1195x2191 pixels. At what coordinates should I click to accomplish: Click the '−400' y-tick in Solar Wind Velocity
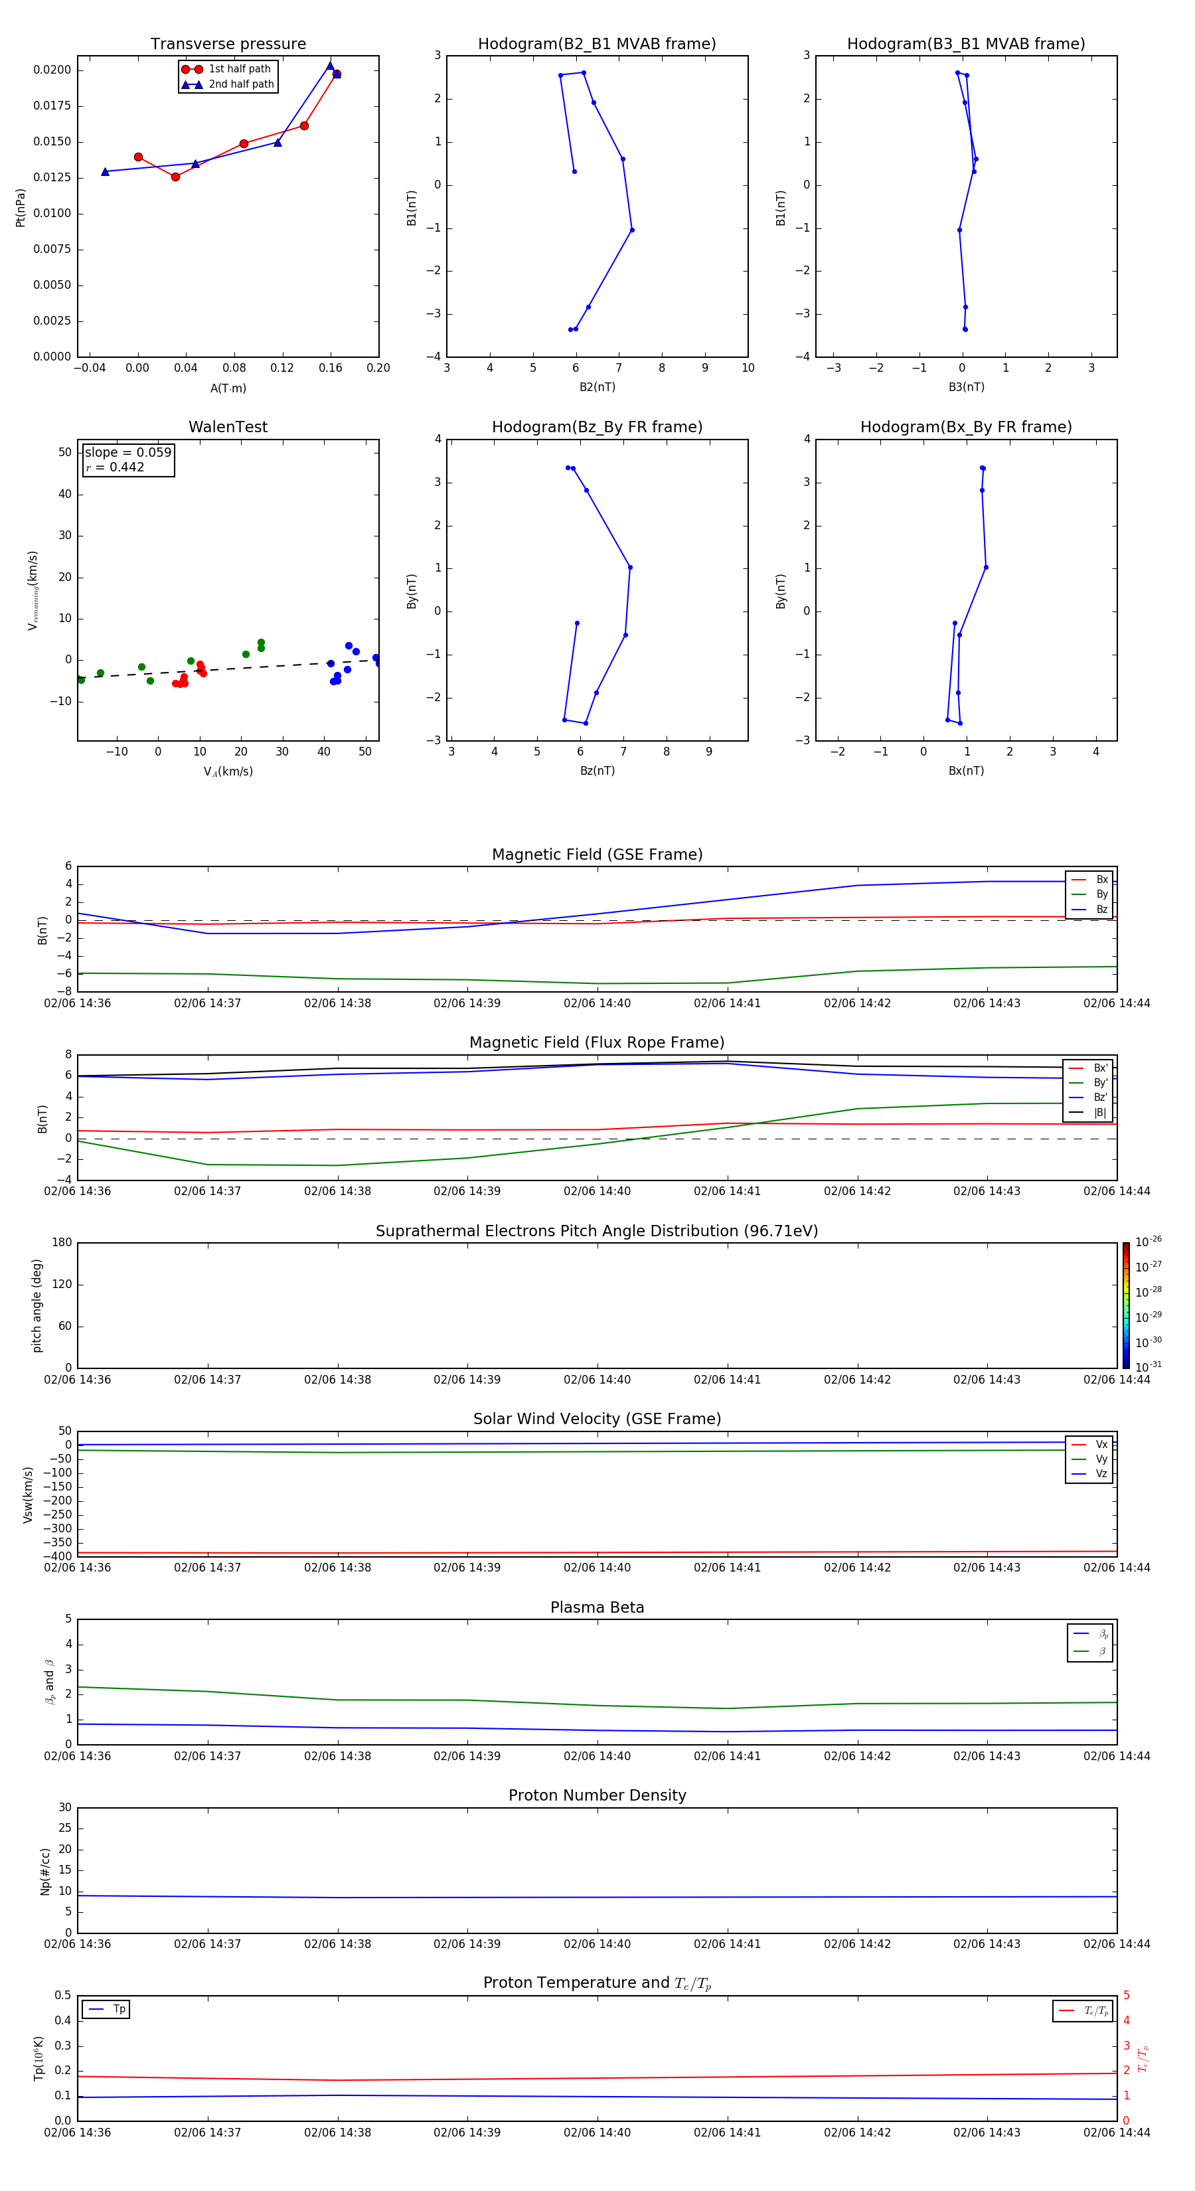tap(56, 1556)
